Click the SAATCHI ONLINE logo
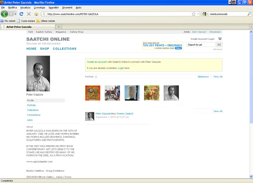Image resolution: width=253 pixels, height=183 pixels. (x=48, y=39)
